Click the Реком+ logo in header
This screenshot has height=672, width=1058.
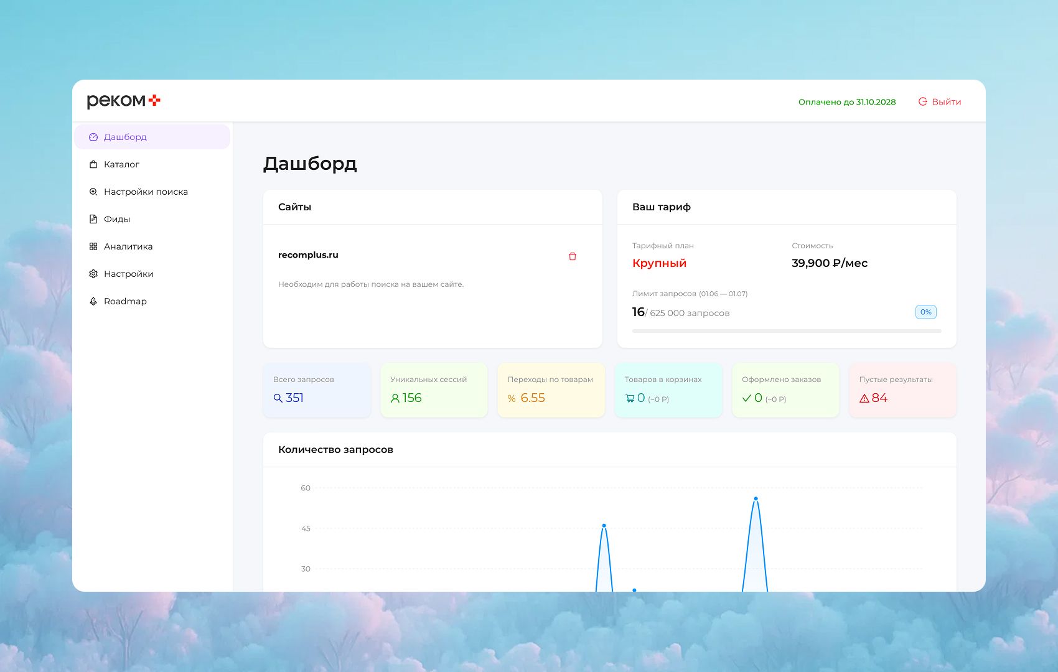click(123, 101)
